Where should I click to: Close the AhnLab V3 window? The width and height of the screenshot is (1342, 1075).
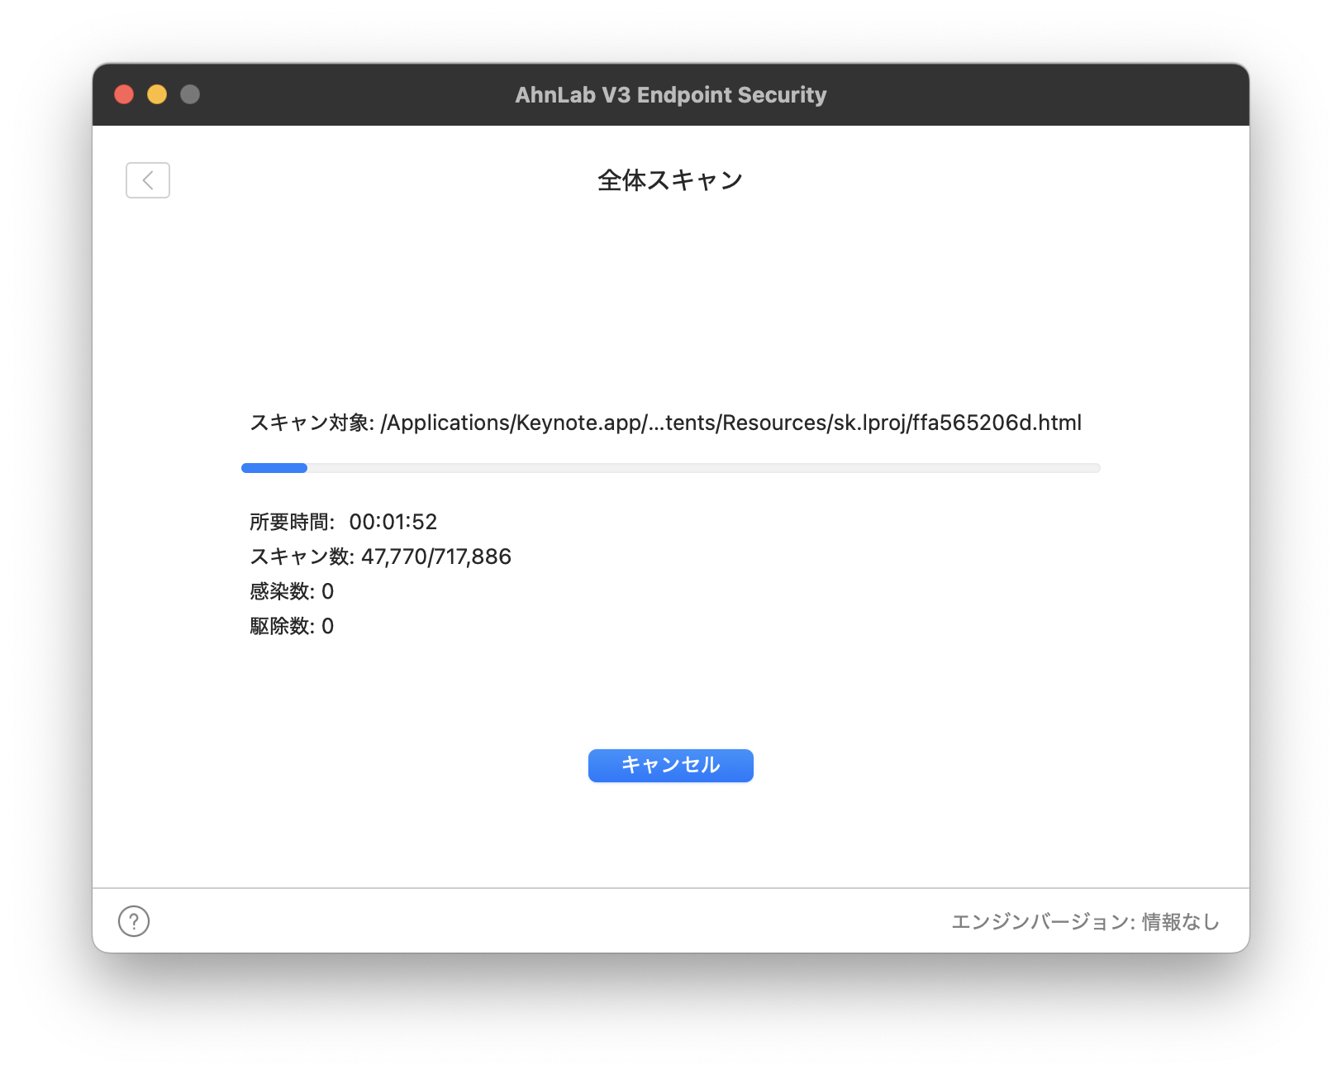(x=124, y=94)
